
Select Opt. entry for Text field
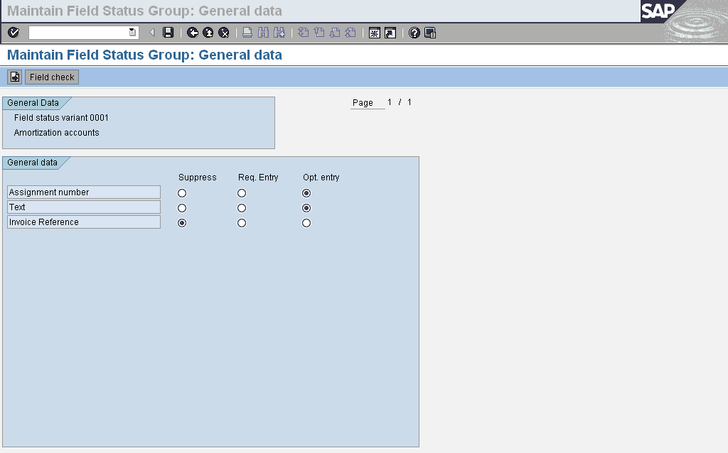[x=306, y=208]
